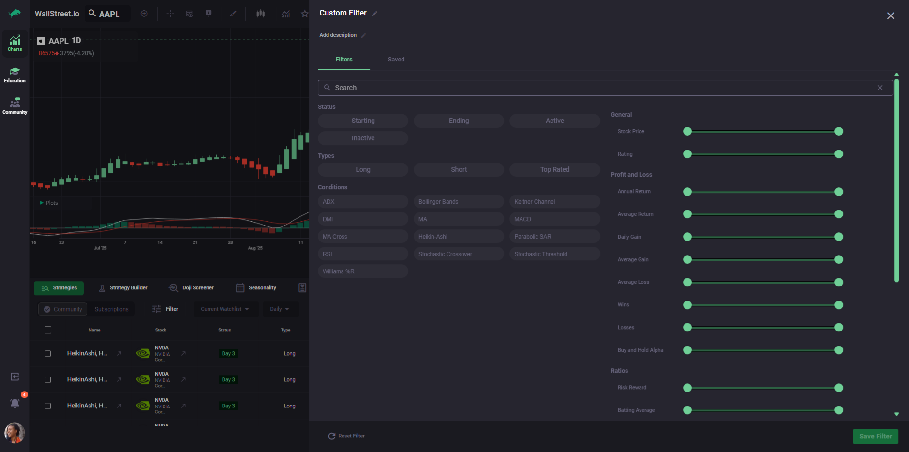This screenshot has width=909, height=452.
Task: Check the first HeikinAshi NVDA row checkbox
Action: pos(48,354)
